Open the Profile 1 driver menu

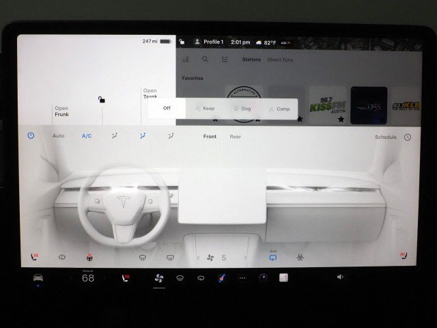(209, 42)
